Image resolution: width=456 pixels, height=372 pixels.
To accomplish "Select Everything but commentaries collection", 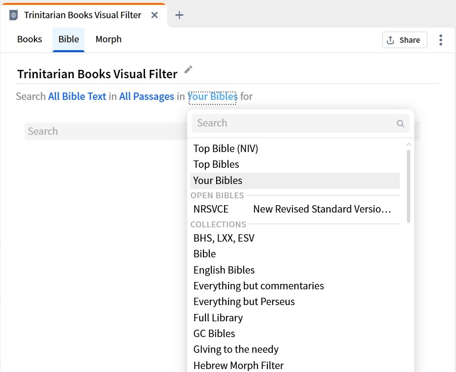I will (x=295, y=286).
